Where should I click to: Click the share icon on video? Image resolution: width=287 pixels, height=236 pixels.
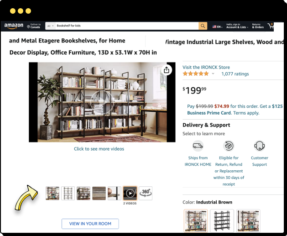click(167, 70)
